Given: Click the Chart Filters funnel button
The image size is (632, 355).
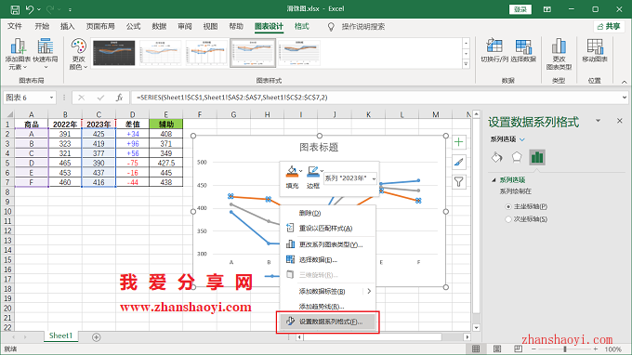Looking at the screenshot, I should click(x=459, y=182).
